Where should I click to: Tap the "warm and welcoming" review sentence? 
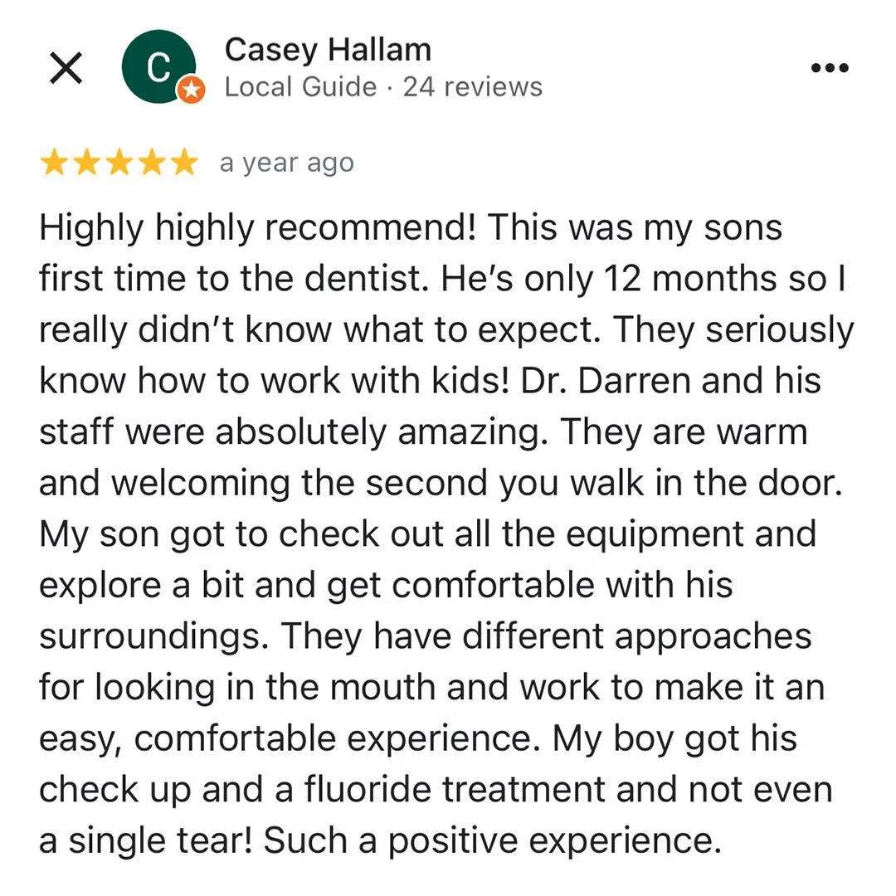point(441,457)
